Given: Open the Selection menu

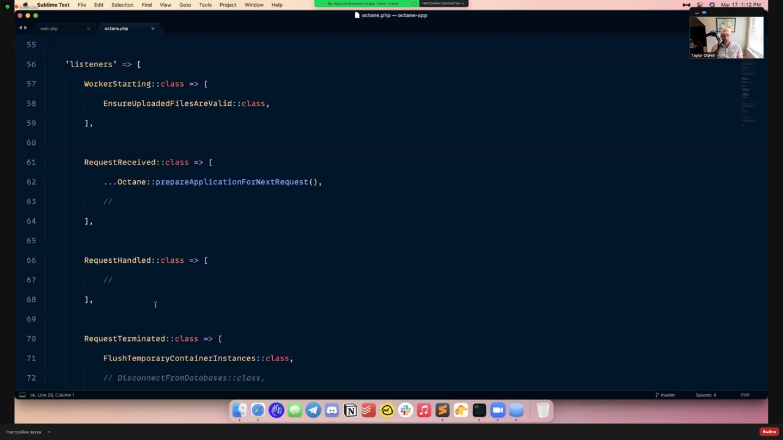Looking at the screenshot, I should (x=122, y=5).
